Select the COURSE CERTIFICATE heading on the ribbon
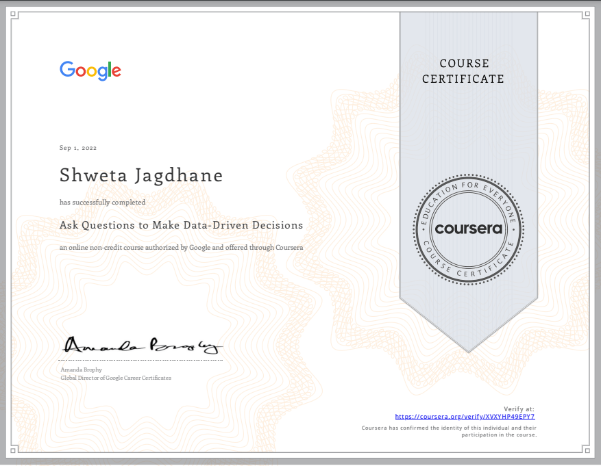The width and height of the screenshot is (601, 466). pos(464,71)
